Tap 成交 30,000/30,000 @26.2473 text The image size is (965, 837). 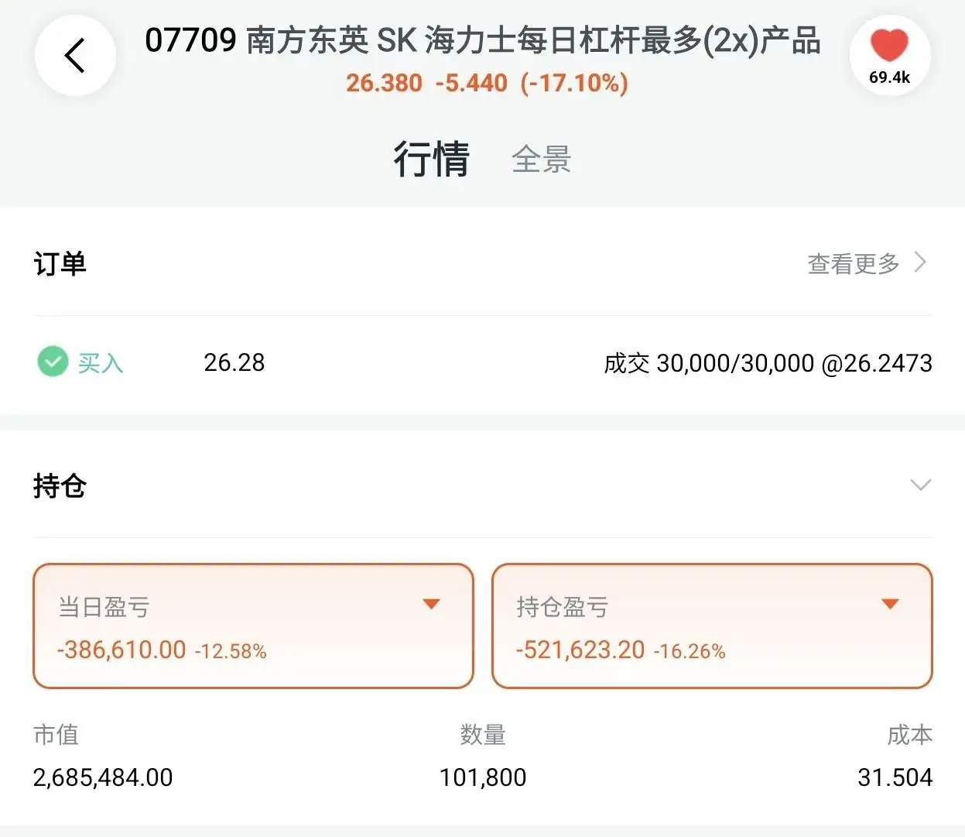(768, 363)
